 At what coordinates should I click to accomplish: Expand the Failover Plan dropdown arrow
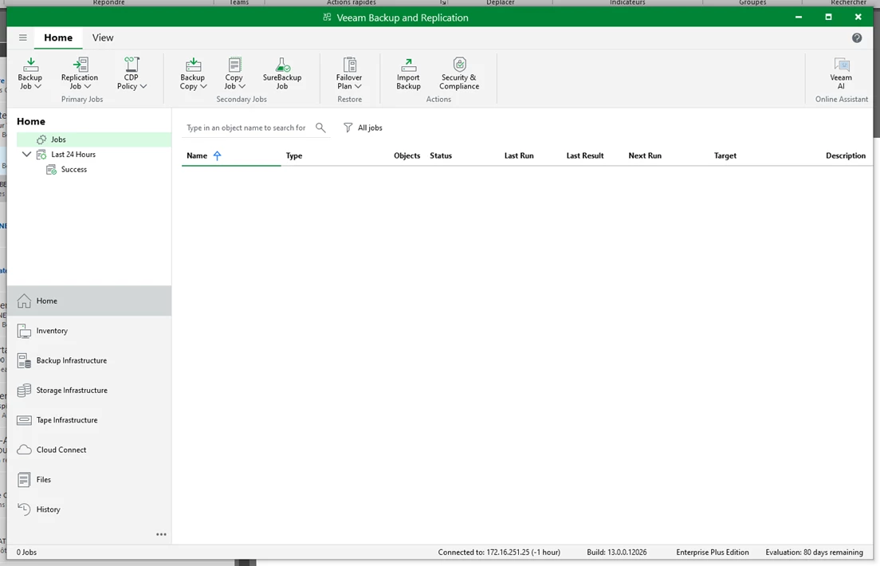357,86
